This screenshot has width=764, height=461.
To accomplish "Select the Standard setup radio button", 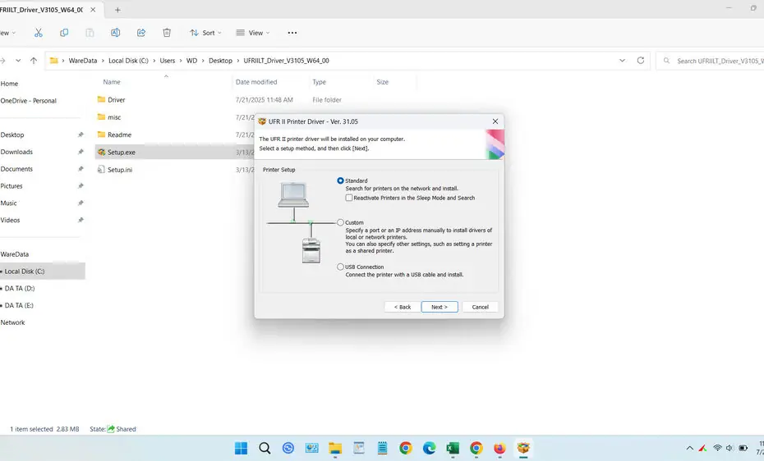I will point(341,180).
